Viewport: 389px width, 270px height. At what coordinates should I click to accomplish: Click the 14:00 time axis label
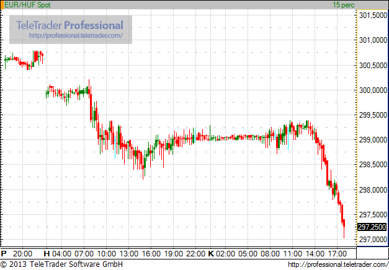pos(315,254)
